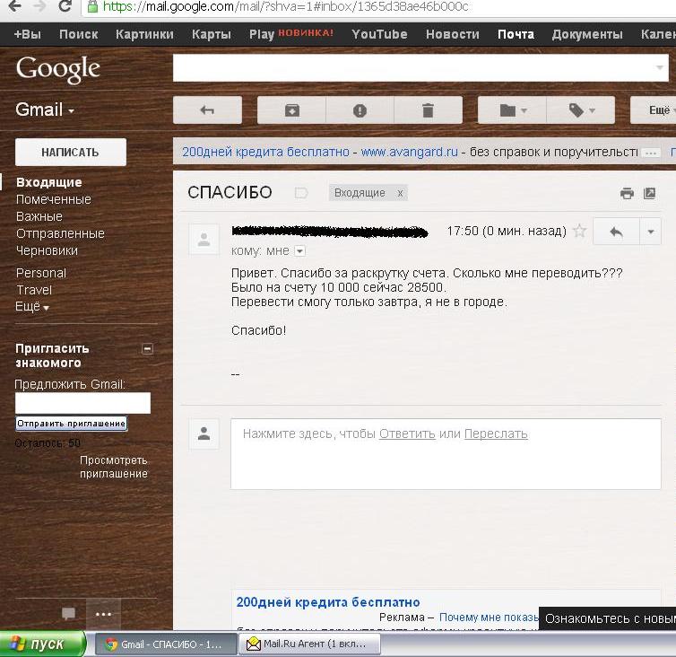Open the Personal label
676x657 pixels.
click(41, 273)
